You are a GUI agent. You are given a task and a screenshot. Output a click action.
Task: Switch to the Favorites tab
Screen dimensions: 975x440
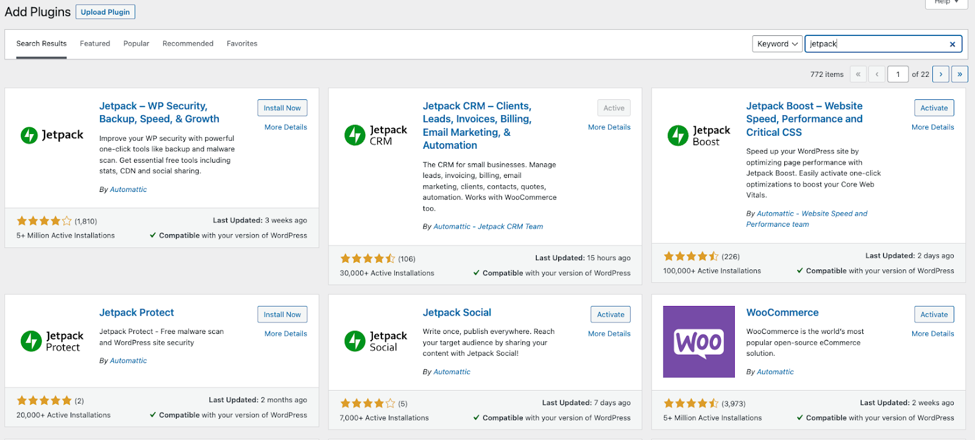(x=242, y=44)
